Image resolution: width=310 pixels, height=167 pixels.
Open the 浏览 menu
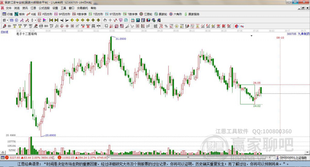(17, 8)
